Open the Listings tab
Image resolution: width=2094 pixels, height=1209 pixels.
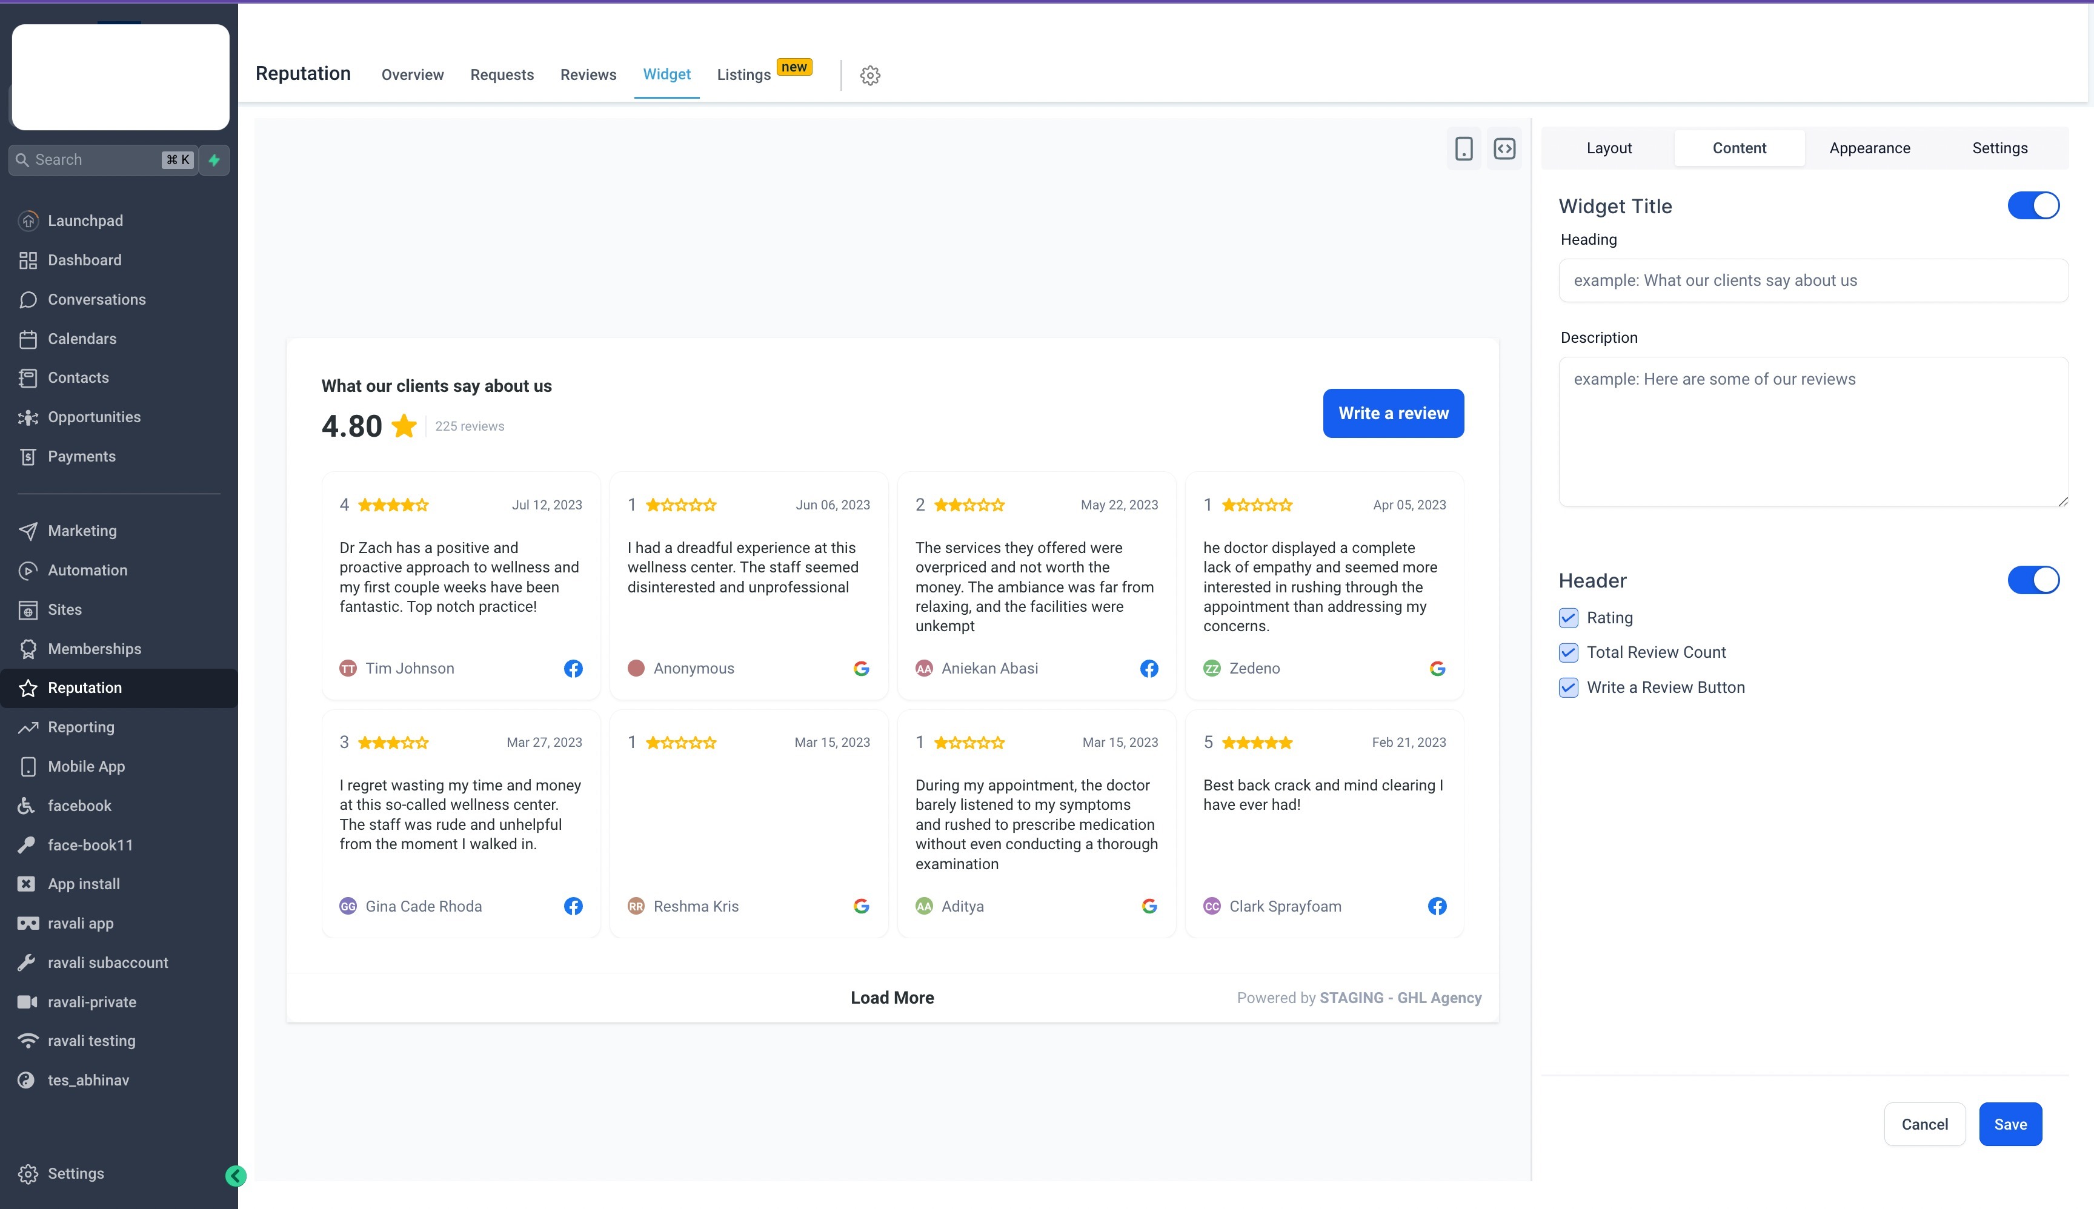coord(743,76)
